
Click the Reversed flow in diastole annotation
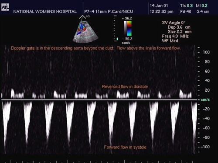(x=125, y=86)
